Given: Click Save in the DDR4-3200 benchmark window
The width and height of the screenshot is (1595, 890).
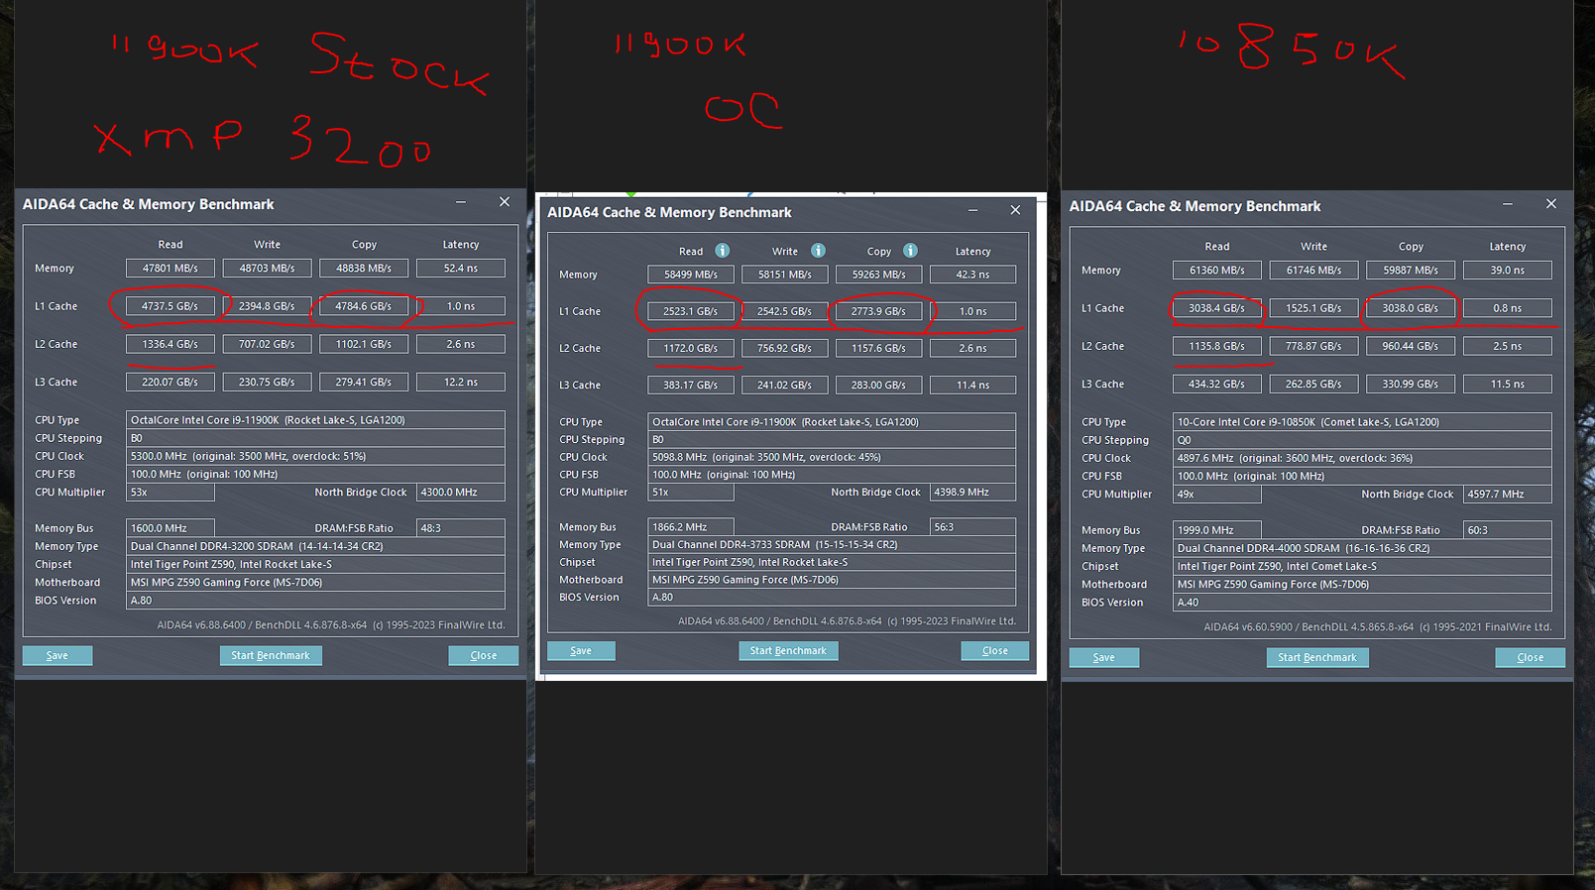Looking at the screenshot, I should click(x=57, y=655).
